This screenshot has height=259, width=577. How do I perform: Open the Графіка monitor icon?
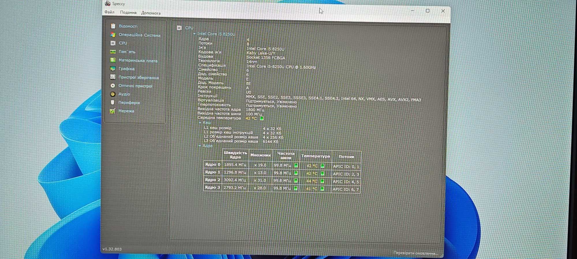113,69
